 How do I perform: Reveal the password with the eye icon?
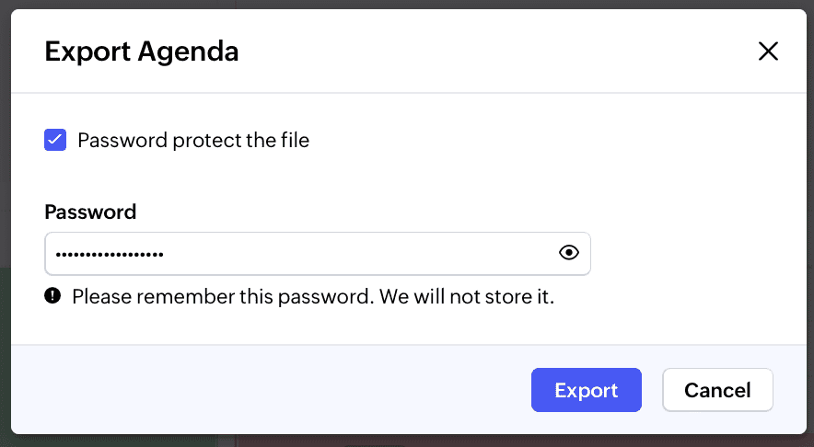[x=569, y=253]
